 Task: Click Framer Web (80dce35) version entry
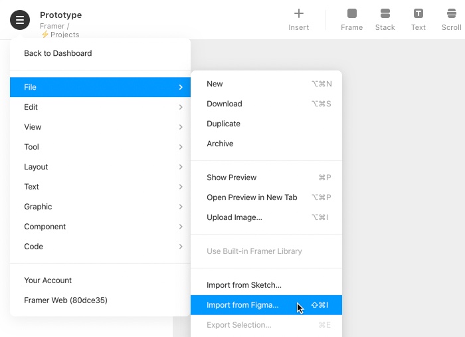pos(100,300)
